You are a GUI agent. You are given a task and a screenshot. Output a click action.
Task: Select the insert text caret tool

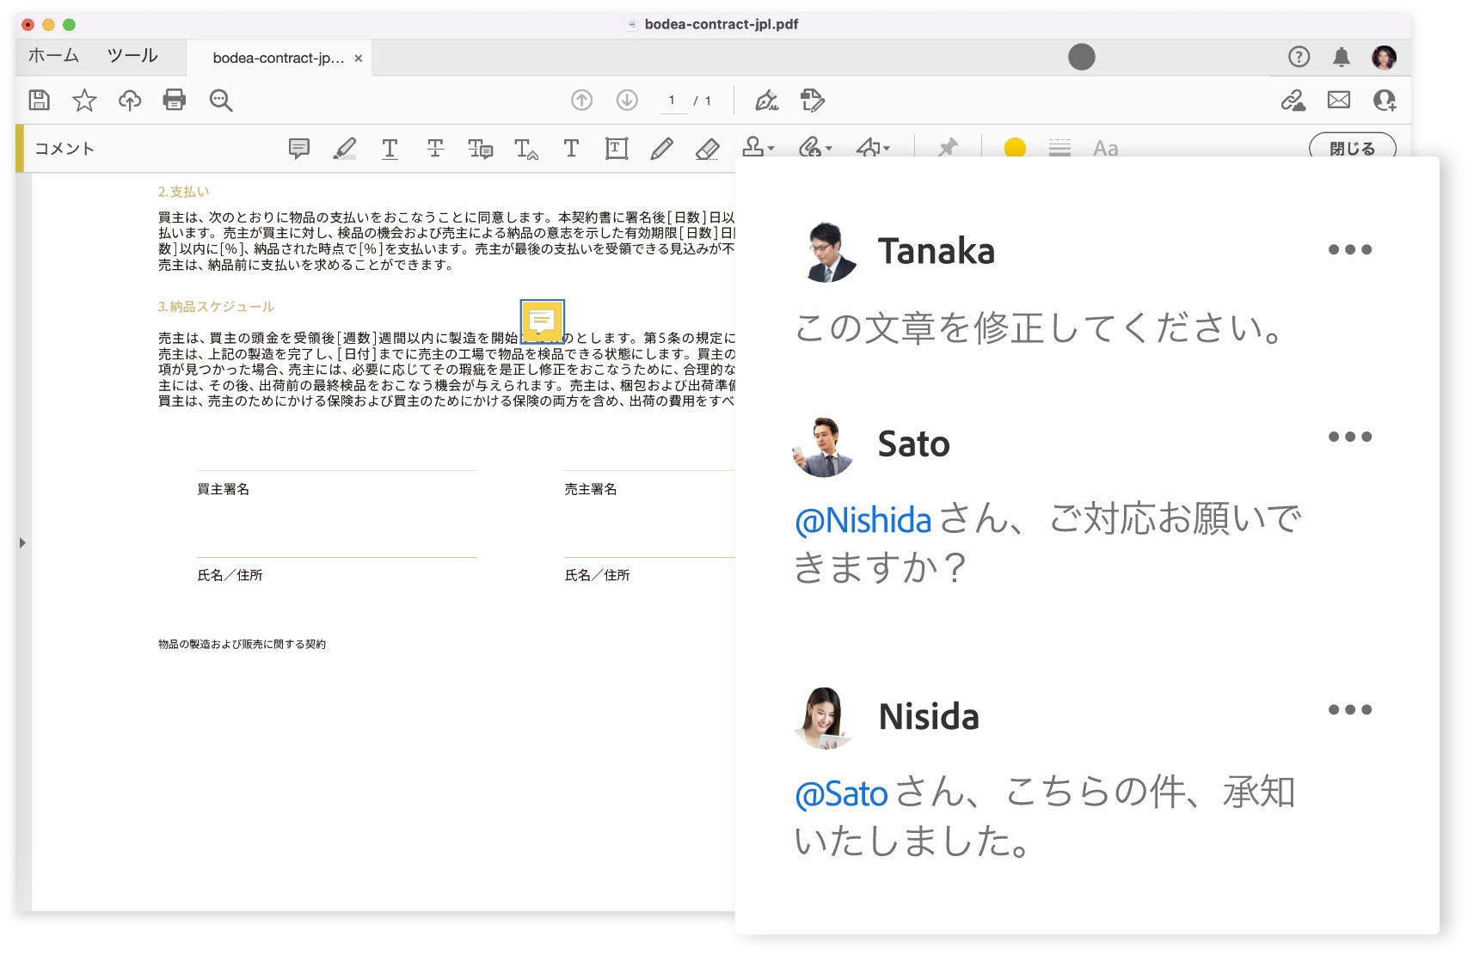(x=526, y=149)
